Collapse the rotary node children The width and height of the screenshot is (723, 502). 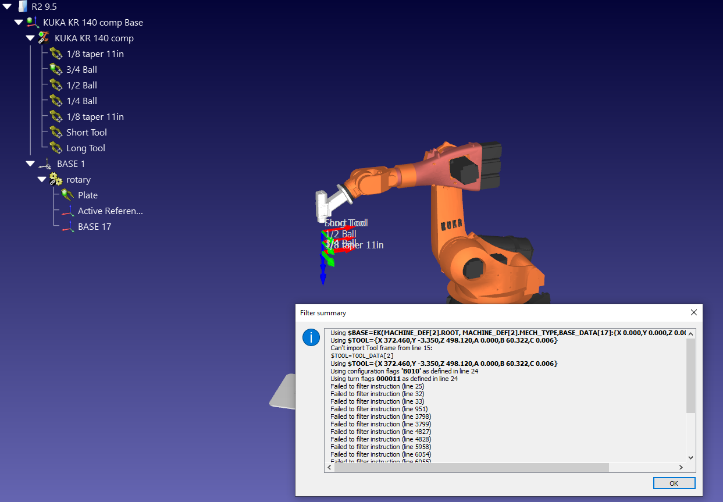[x=42, y=180]
